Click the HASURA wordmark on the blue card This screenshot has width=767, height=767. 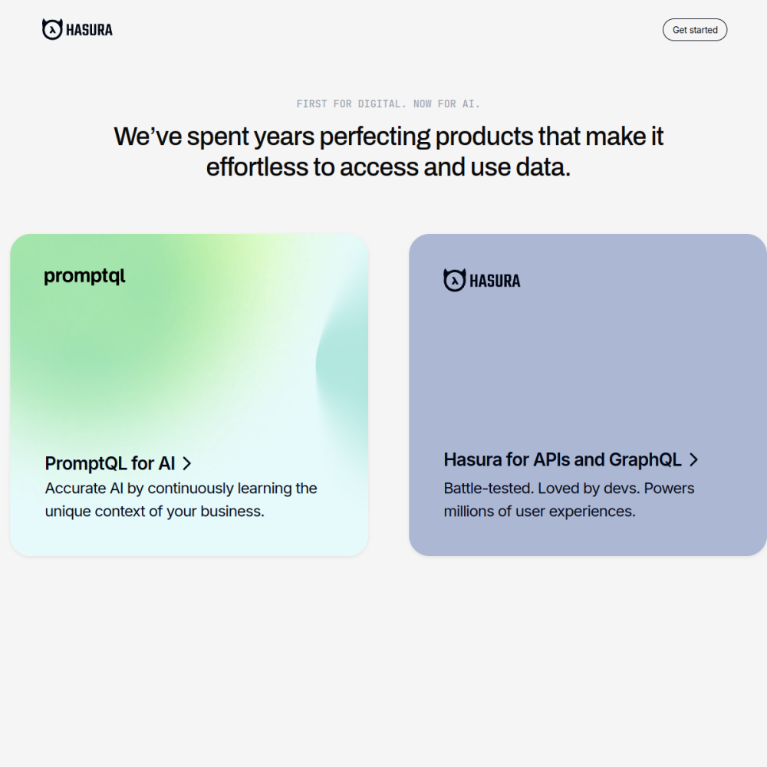coord(495,281)
